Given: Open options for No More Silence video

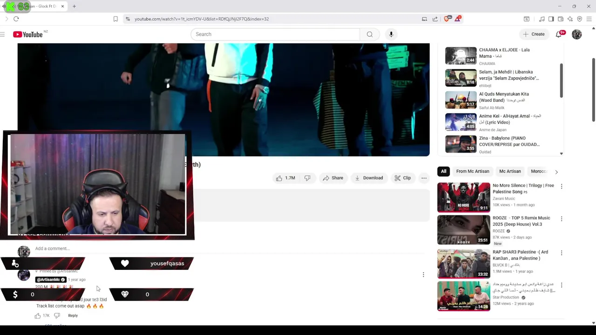Looking at the screenshot, I should (562, 186).
